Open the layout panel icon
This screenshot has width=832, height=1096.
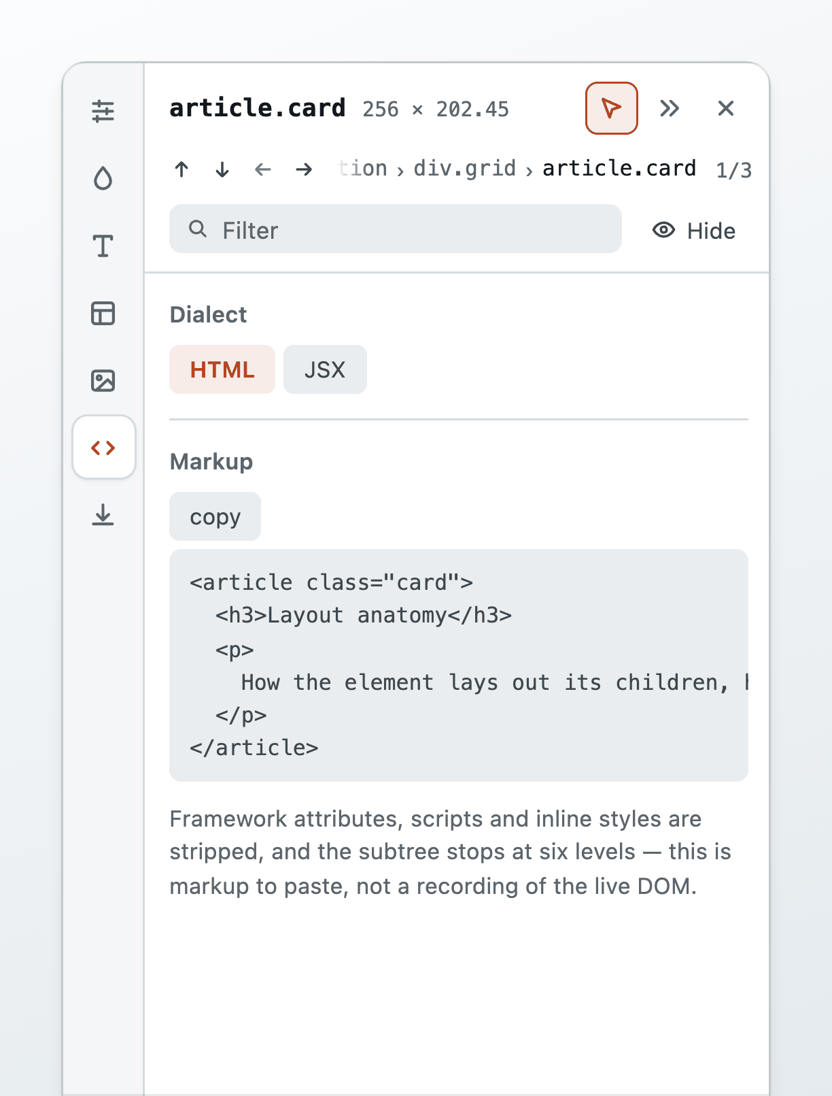tap(103, 313)
